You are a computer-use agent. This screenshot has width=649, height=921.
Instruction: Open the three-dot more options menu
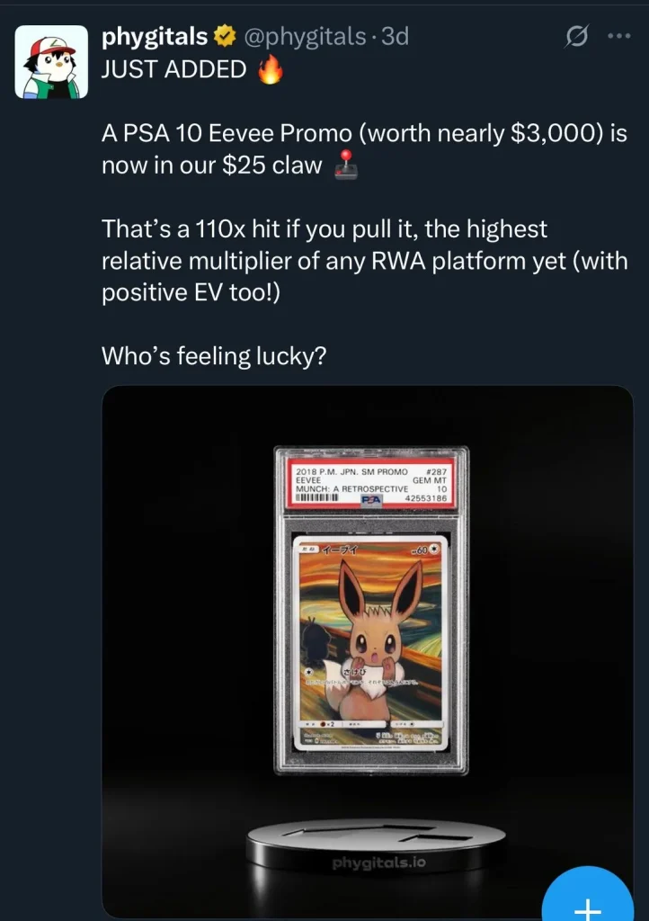[x=619, y=36]
